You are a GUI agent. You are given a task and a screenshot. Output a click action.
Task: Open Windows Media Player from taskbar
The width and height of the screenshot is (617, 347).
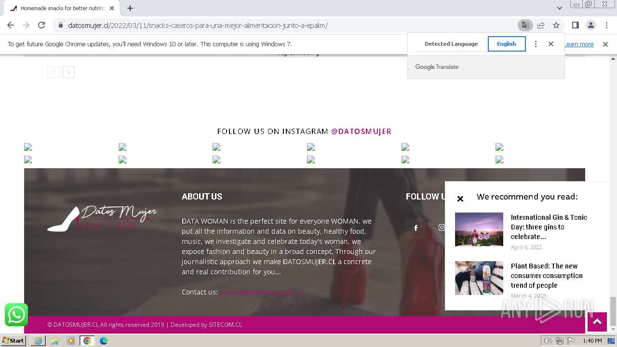coord(71,341)
